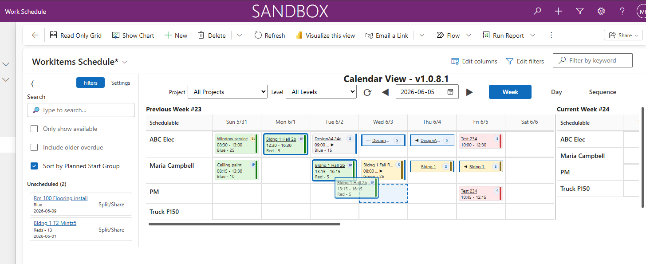Click the vertical scrollbar at right edge
This screenshot has height=264, width=646.
tap(643, 158)
